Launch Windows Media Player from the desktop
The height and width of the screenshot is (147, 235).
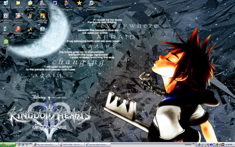point(92,5)
